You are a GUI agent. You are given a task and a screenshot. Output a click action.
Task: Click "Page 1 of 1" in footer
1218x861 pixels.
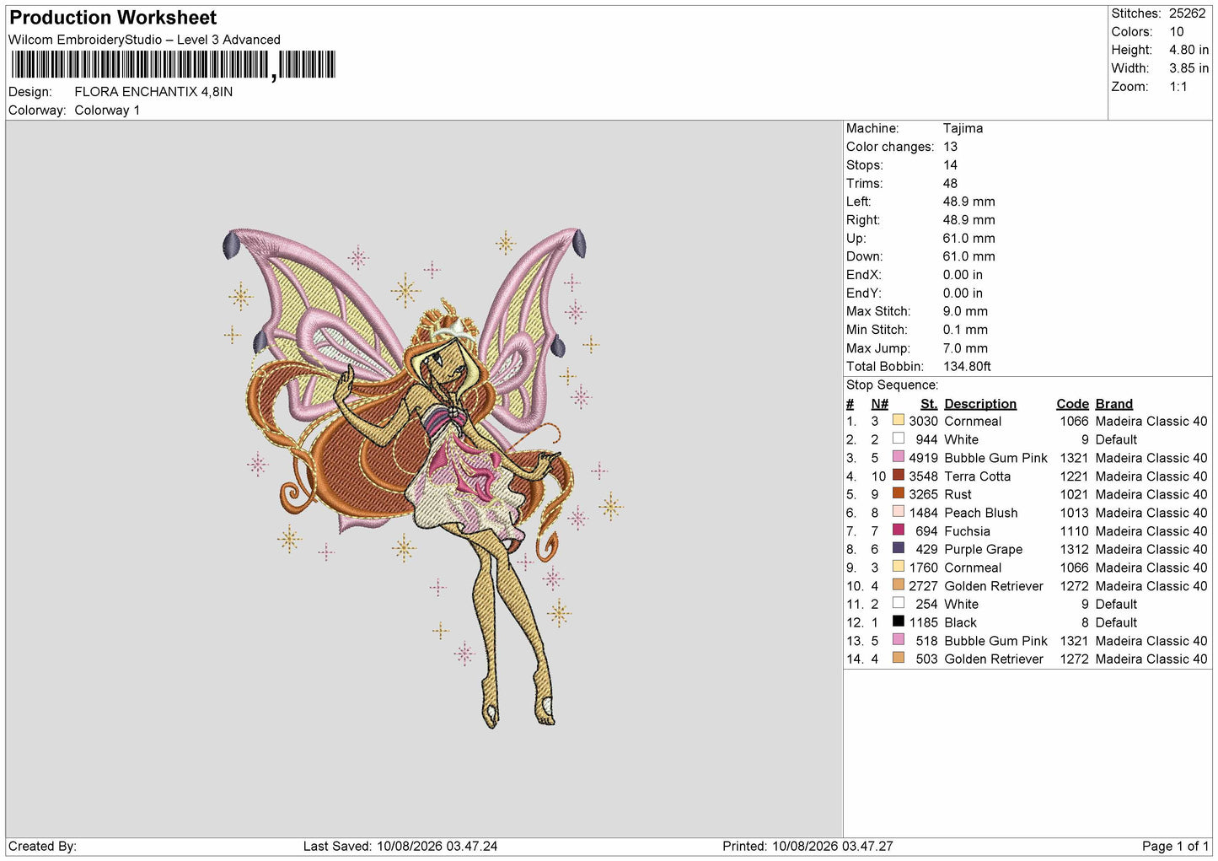[x=1175, y=847]
